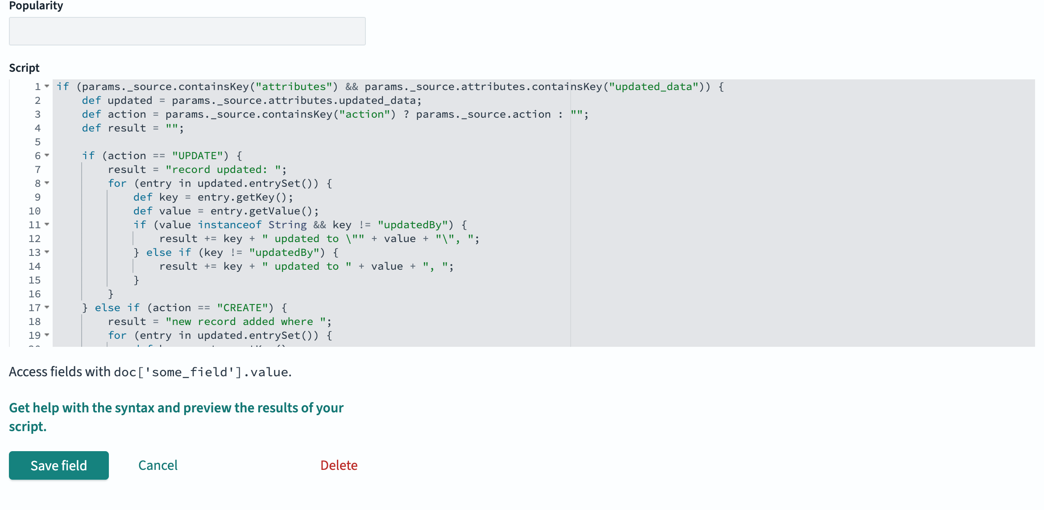This screenshot has width=1044, height=510.
Task: Open the syntax help and preview link
Action: tap(176, 407)
